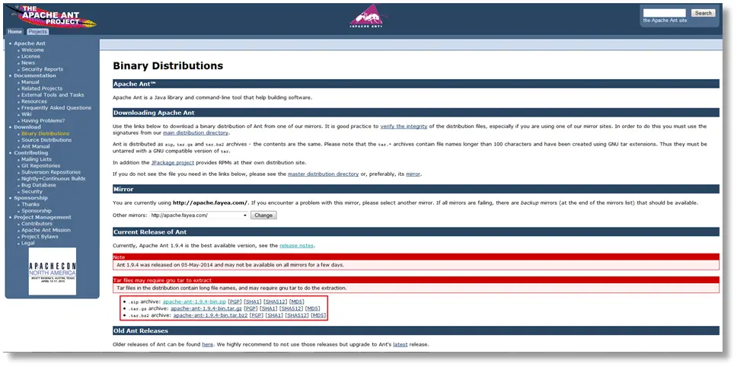
Task: Click the Change mirror button
Action: (x=263, y=215)
